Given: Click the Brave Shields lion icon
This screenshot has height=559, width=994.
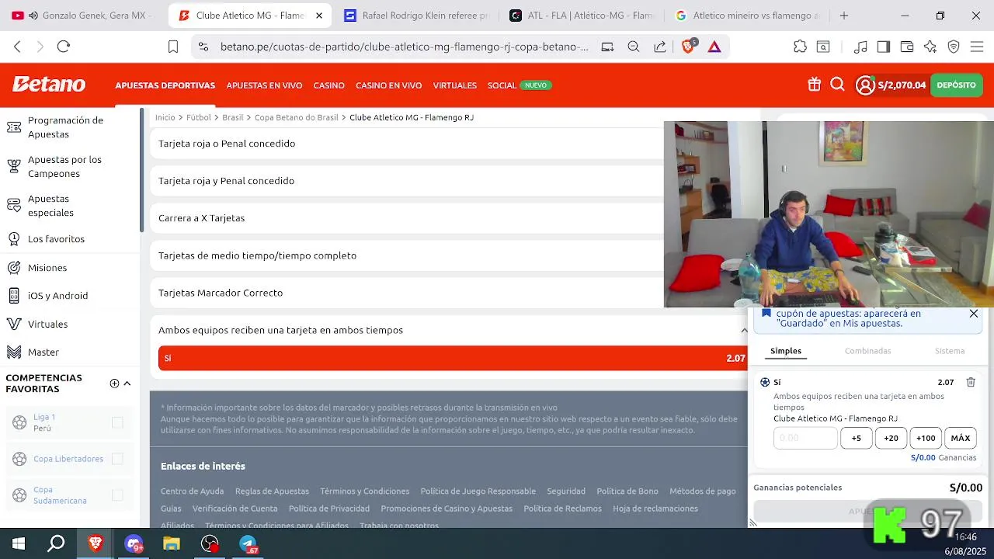Looking at the screenshot, I should click(x=688, y=47).
